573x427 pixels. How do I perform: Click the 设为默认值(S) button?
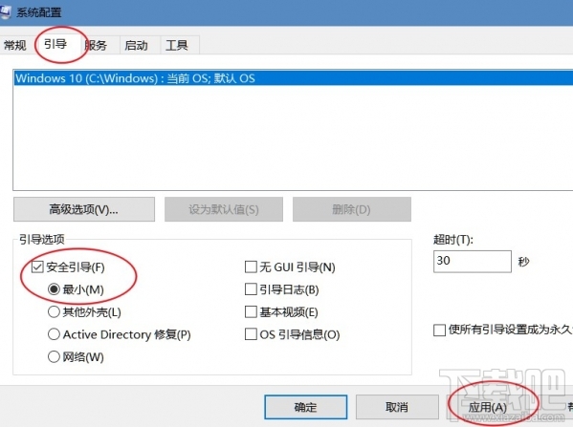click(x=224, y=209)
